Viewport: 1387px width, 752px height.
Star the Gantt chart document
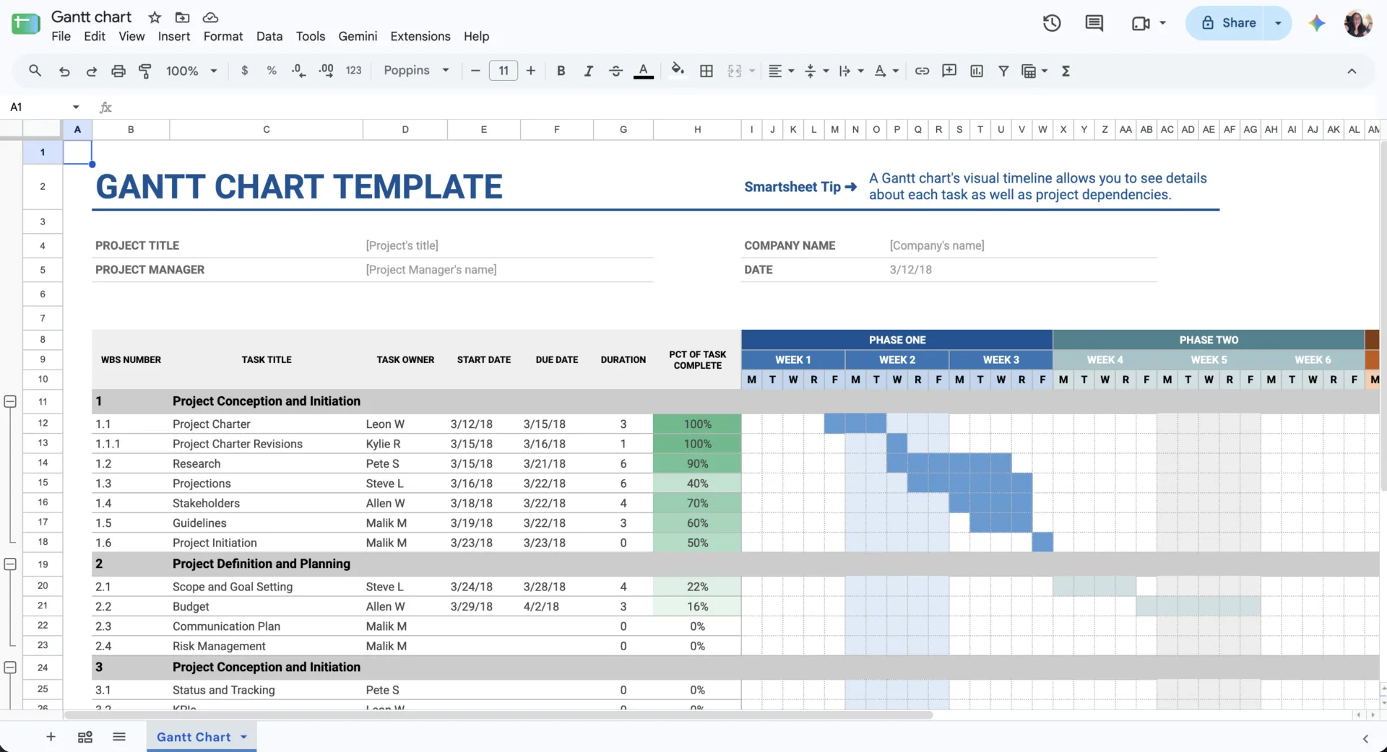[155, 17]
